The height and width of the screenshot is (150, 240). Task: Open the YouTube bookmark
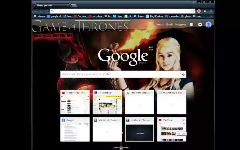tap(80, 16)
